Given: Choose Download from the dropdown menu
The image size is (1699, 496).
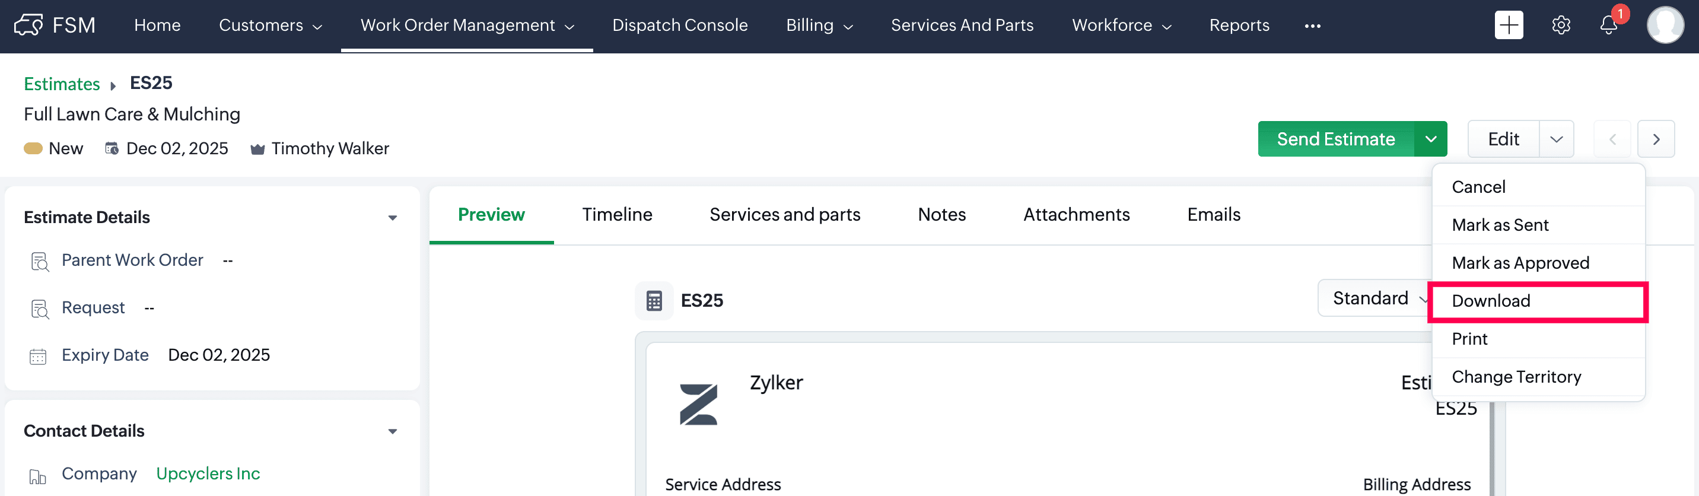Looking at the screenshot, I should pos(1491,301).
